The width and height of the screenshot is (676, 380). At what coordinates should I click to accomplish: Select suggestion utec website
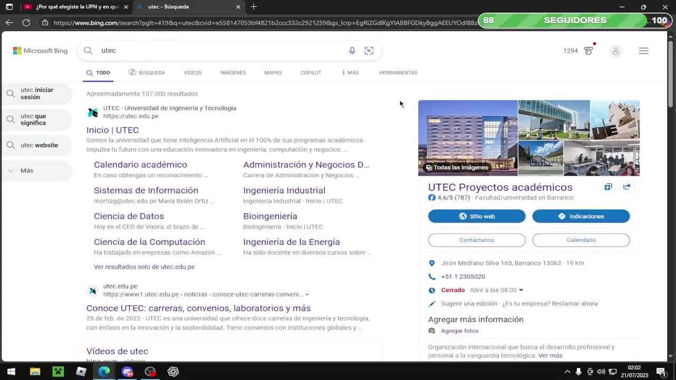[x=37, y=145]
